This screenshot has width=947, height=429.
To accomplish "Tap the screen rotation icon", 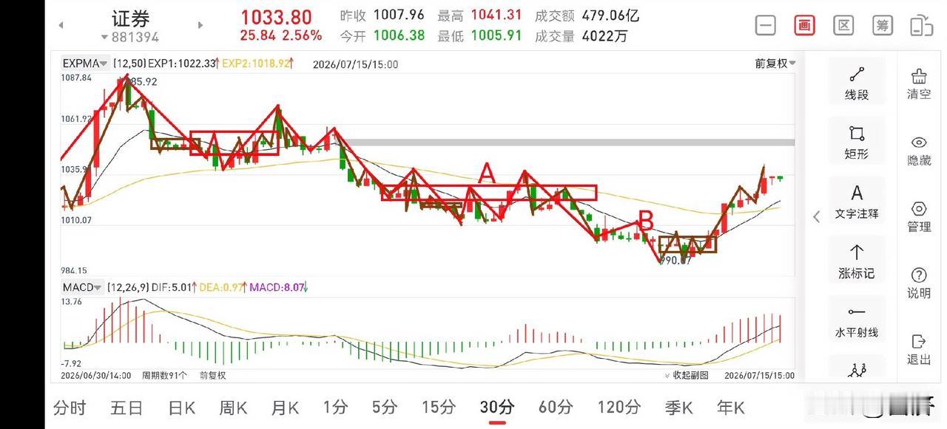I will pos(921,25).
